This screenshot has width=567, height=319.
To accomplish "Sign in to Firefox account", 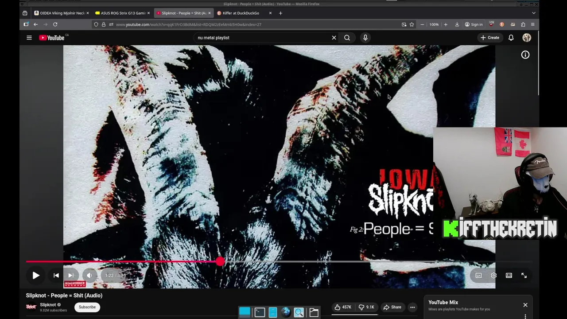I will coord(474,24).
